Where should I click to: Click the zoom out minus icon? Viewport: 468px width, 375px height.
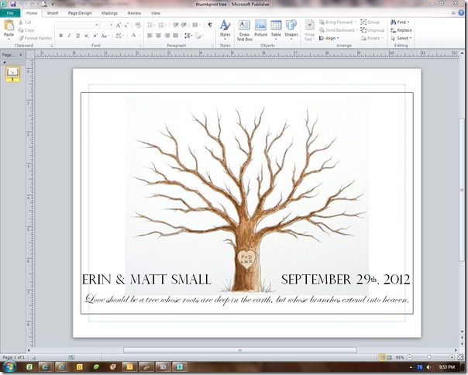point(409,357)
